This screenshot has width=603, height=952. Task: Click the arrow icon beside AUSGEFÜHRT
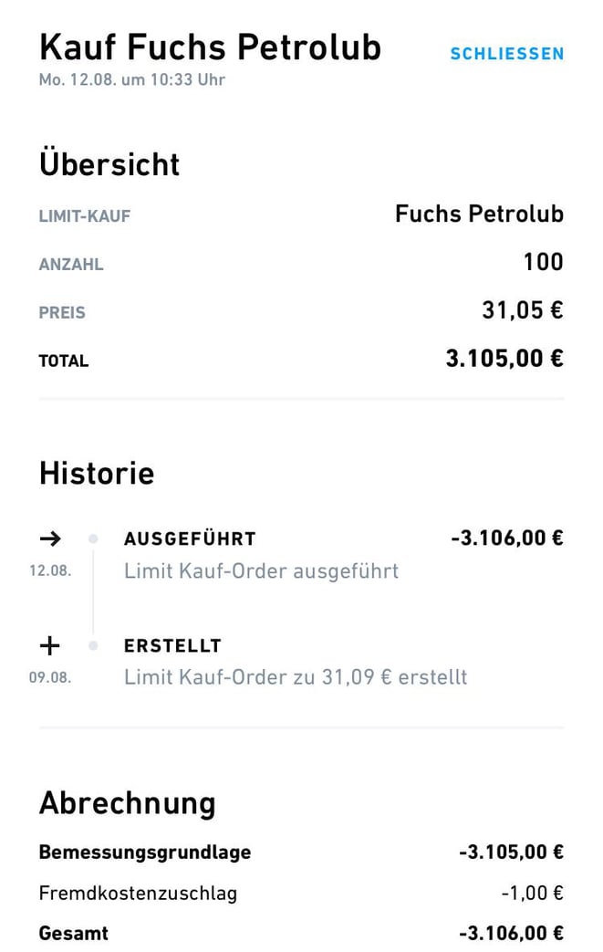click(x=50, y=538)
